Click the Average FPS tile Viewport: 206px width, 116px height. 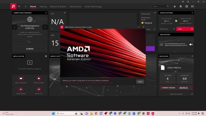(184, 78)
